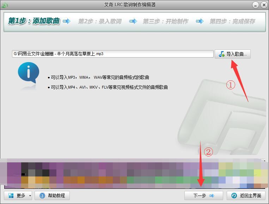Open the 第四步:完成保存 step

(232, 21)
